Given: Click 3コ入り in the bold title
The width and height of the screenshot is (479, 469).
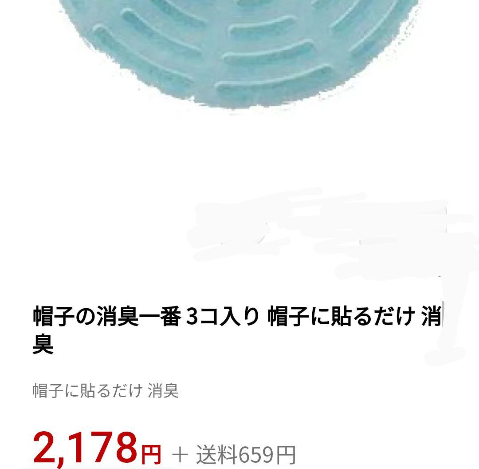Looking at the screenshot, I should (223, 317).
